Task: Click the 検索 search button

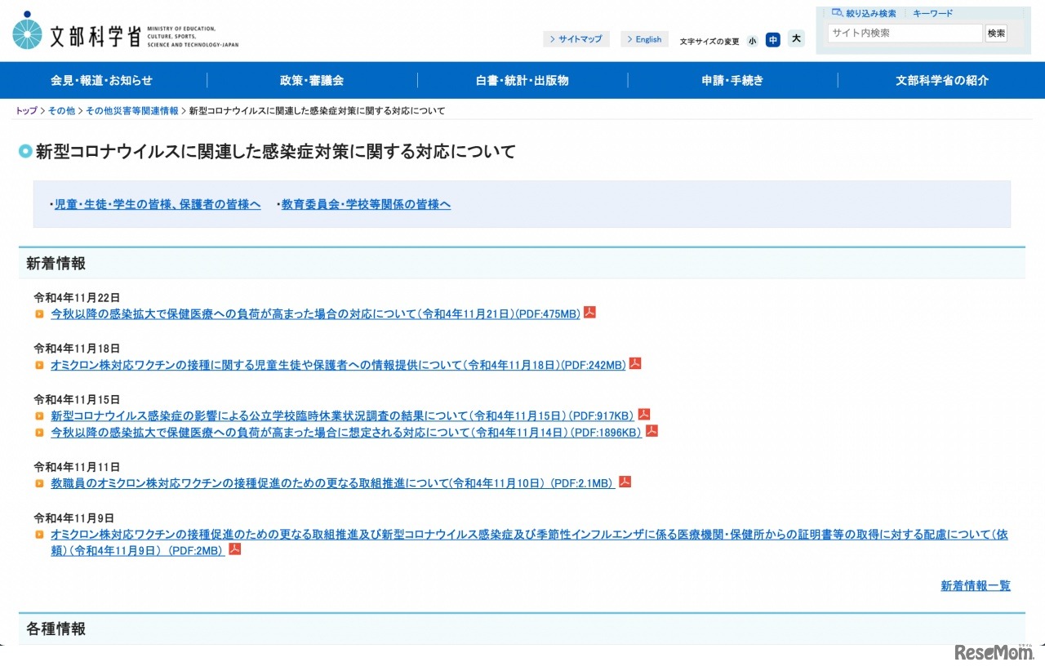Action: click(x=996, y=33)
